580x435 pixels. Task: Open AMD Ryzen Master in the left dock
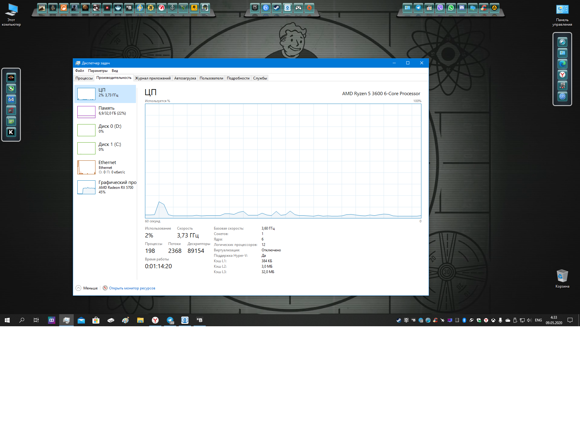[x=11, y=78]
